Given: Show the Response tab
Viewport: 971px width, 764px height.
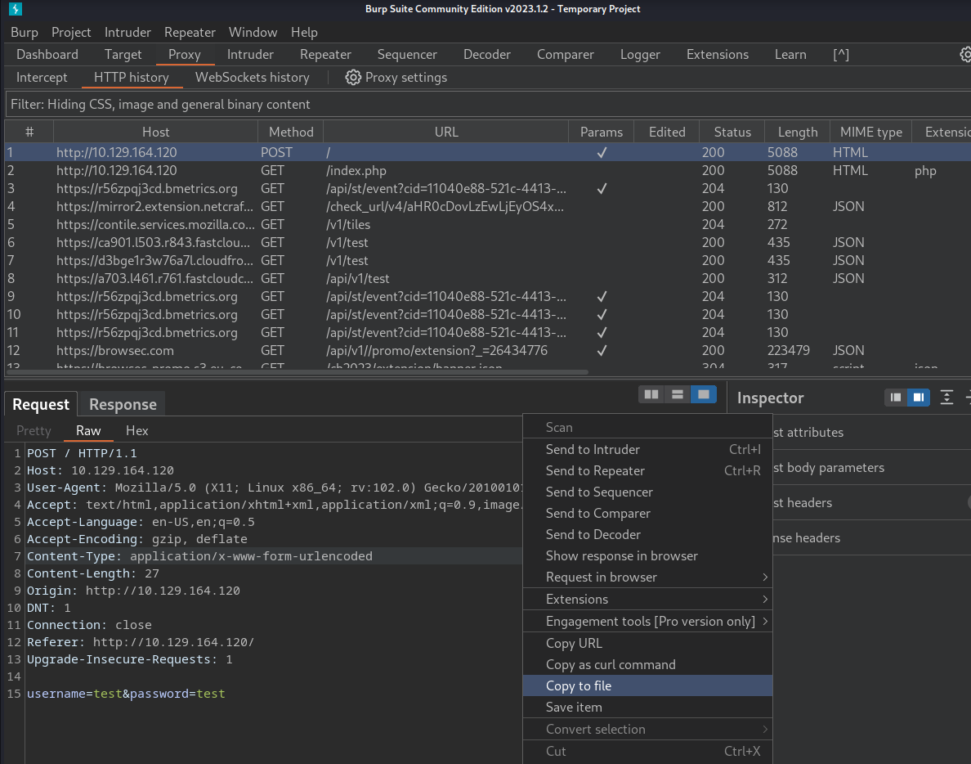Looking at the screenshot, I should pyautogui.click(x=123, y=405).
